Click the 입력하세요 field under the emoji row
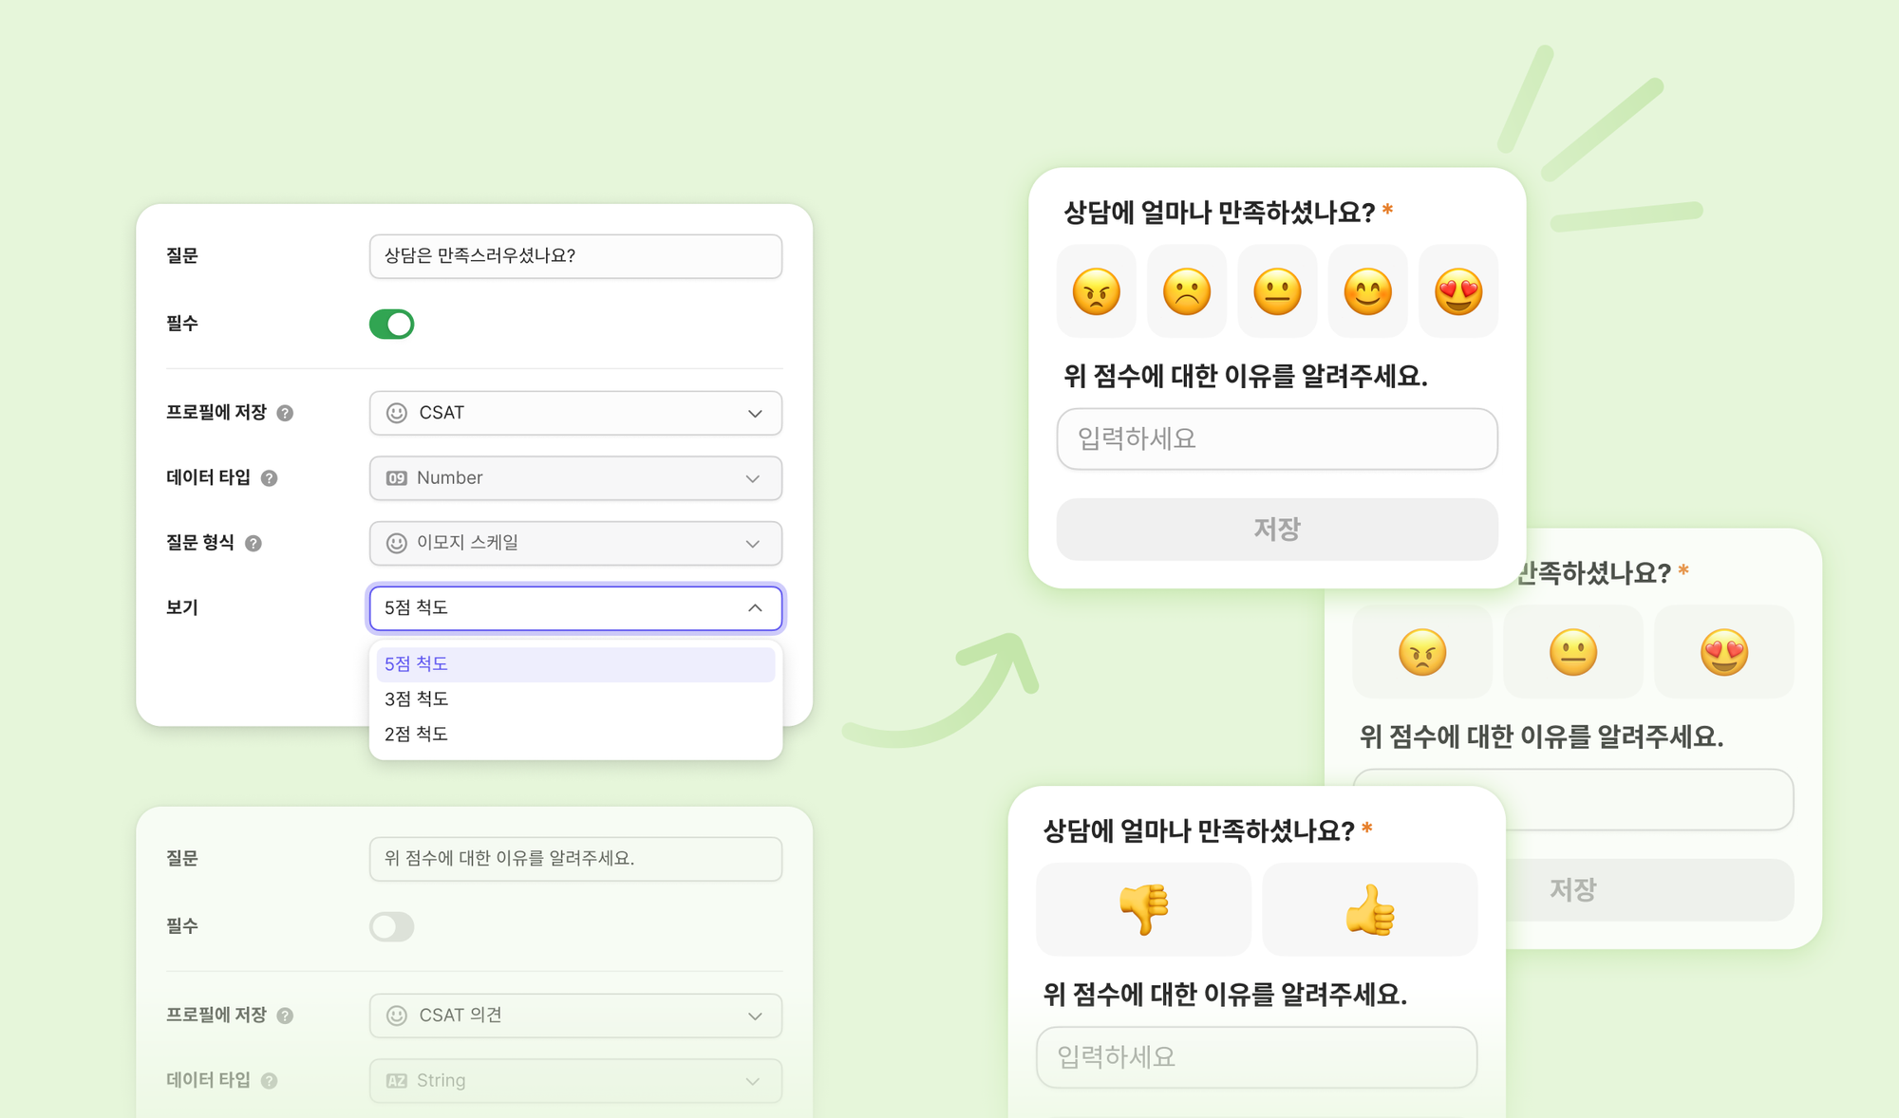Image resolution: width=1899 pixels, height=1118 pixels. point(1276,438)
